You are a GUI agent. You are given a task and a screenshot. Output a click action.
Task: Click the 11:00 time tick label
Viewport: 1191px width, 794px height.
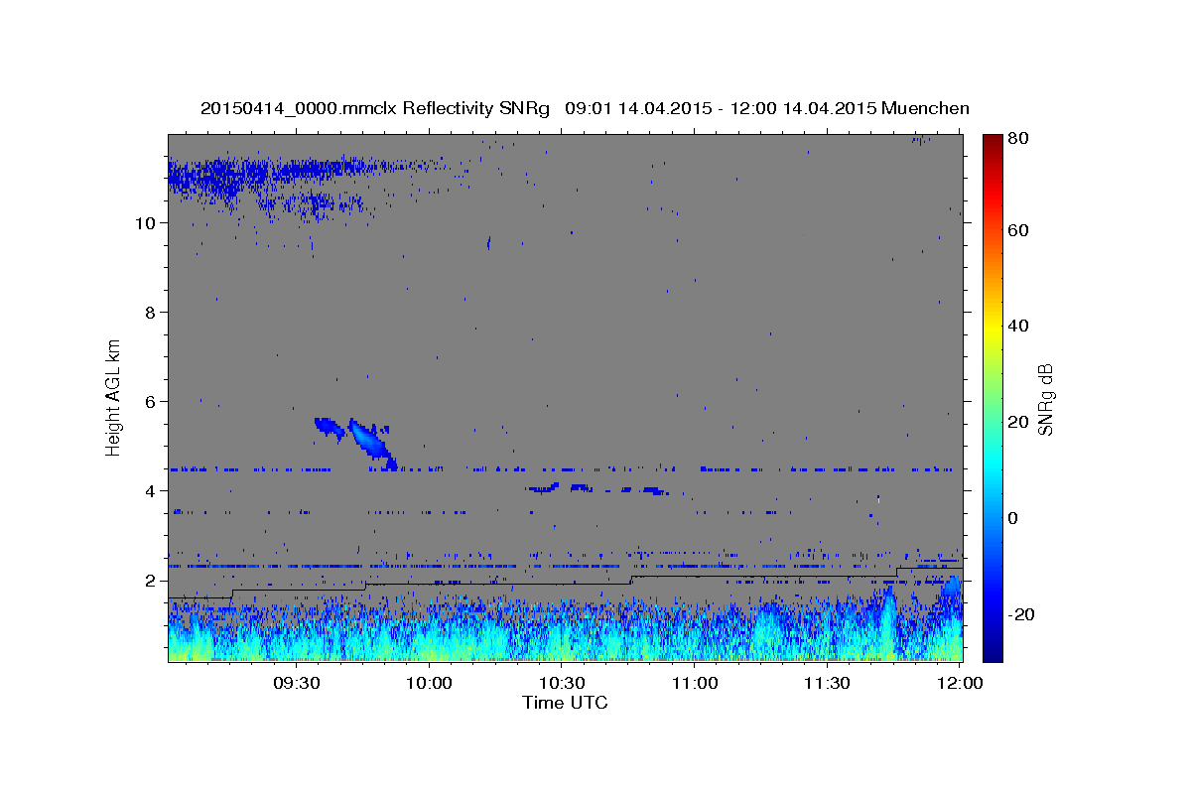click(695, 683)
